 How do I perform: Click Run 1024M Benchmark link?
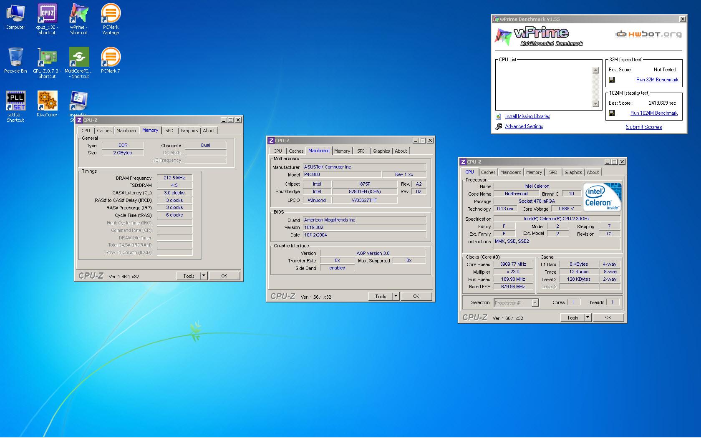coord(654,113)
